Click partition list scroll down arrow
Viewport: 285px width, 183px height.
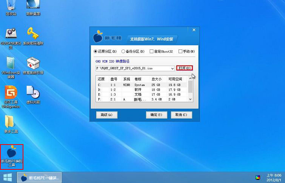pyautogui.click(x=190, y=99)
